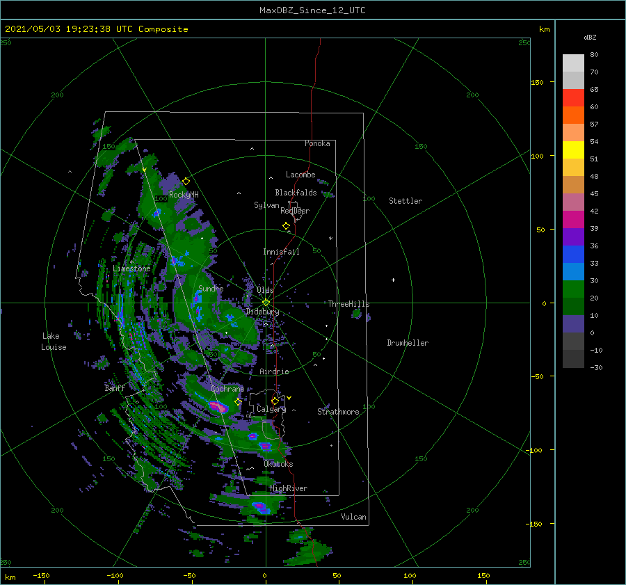Click the storm cell core south of HighRiver
Viewport: 626px width, 585px height.
(x=260, y=508)
